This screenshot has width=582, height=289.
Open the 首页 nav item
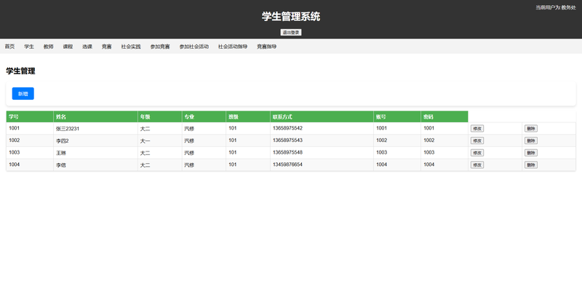[x=9, y=47]
